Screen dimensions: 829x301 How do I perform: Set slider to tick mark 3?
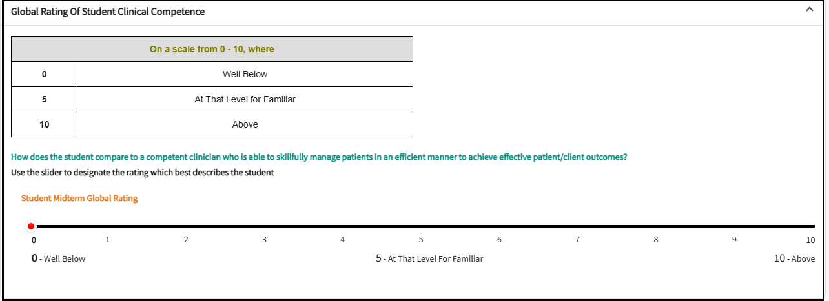click(264, 226)
